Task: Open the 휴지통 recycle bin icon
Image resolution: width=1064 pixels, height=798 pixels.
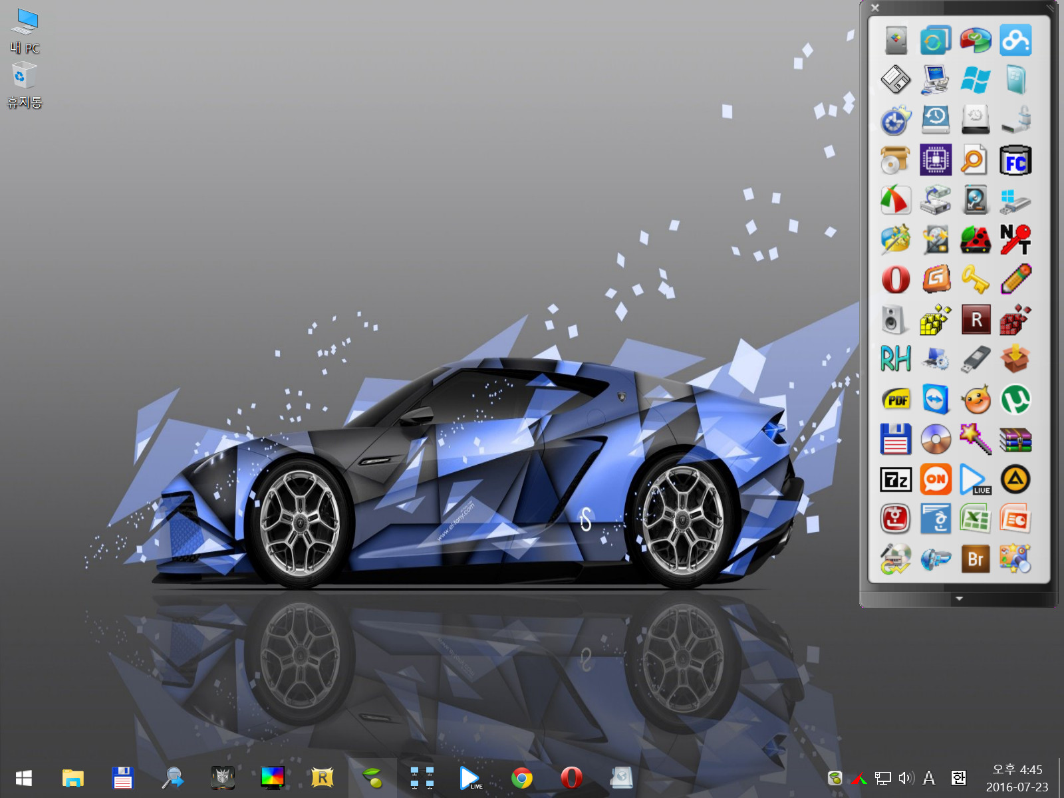Action: pos(25,85)
